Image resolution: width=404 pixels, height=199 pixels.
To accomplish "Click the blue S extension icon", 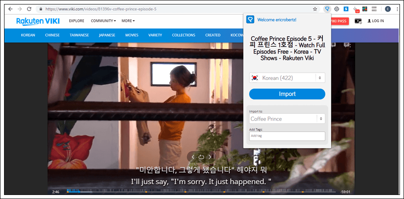I will click(x=346, y=9).
